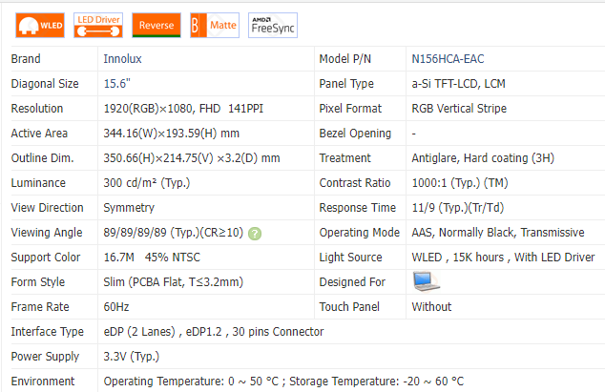Open the Innolux brand link

(123, 59)
